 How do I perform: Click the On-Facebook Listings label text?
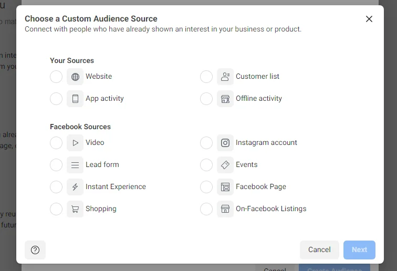click(x=271, y=209)
